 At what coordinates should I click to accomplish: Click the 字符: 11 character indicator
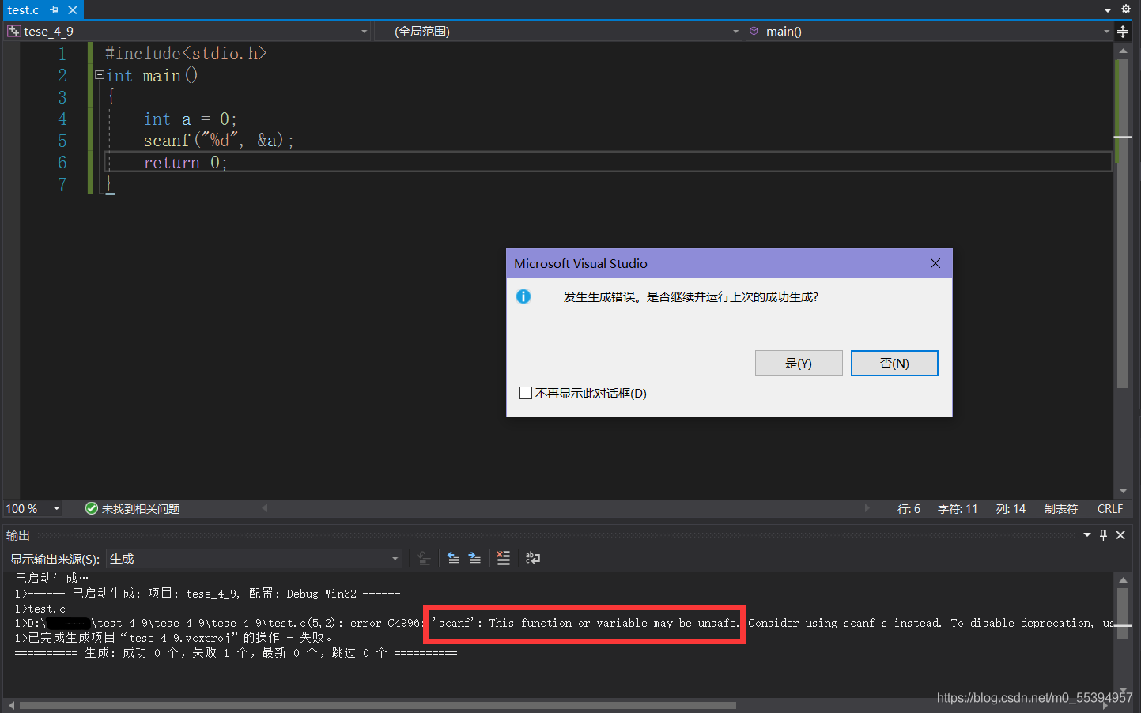coord(958,509)
